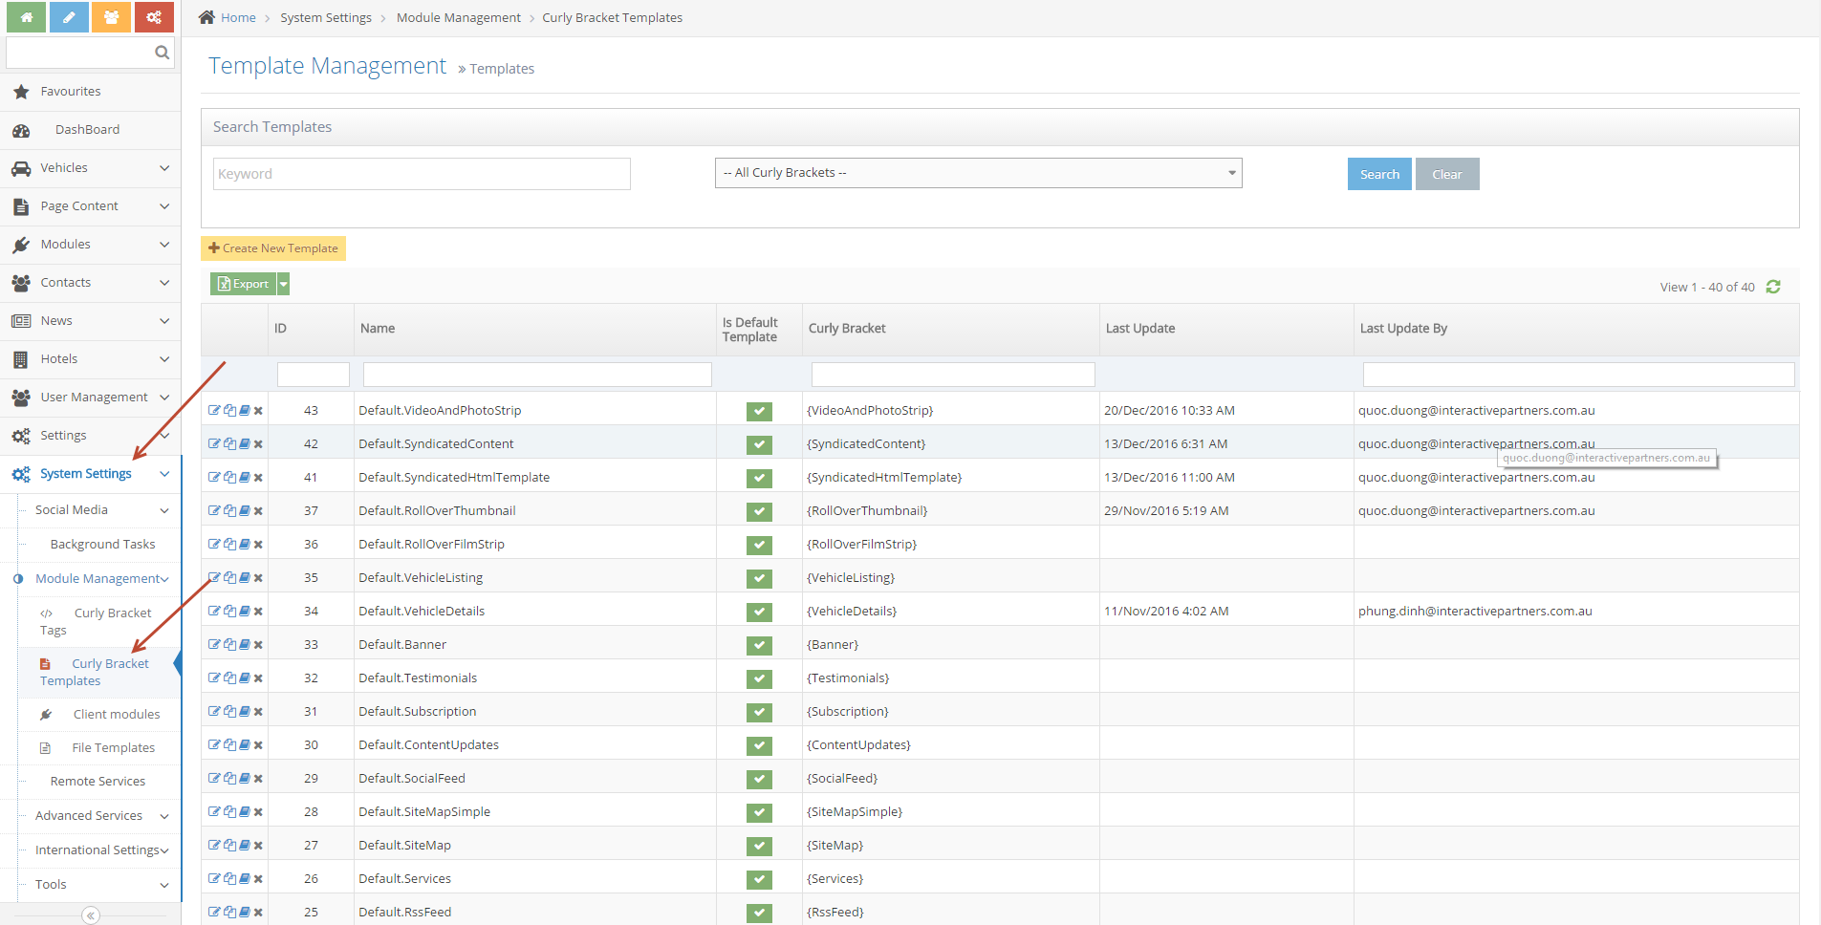The width and height of the screenshot is (1821, 925).
Task: Toggle default checkbox for Default.SiteMap
Action: [759, 846]
